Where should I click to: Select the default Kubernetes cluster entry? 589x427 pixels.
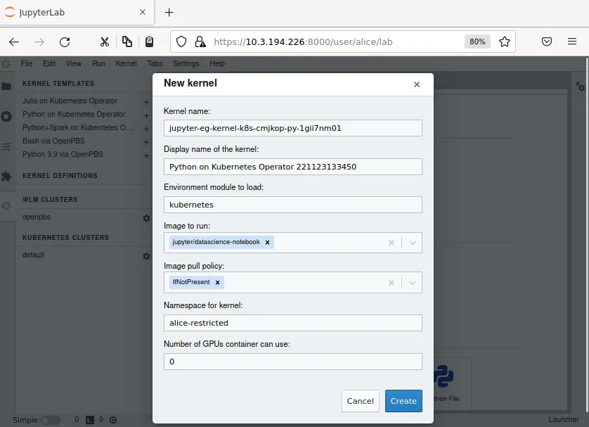point(34,255)
